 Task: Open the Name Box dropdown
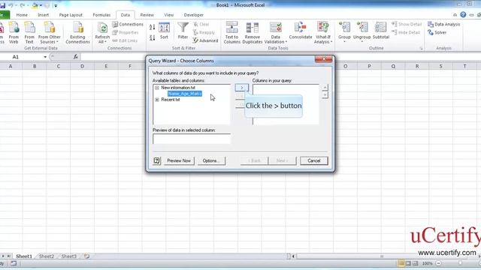(45, 57)
